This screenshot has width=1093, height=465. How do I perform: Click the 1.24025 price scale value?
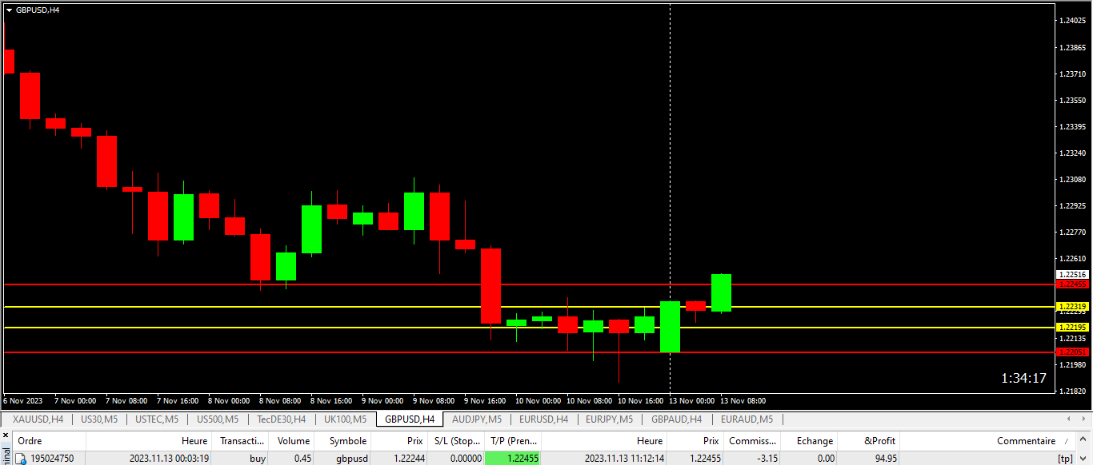point(1072,21)
